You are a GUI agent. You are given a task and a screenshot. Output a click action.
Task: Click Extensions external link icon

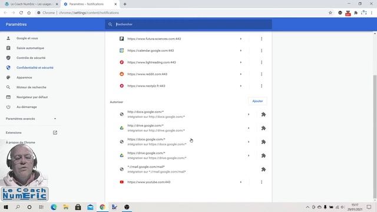(55, 132)
